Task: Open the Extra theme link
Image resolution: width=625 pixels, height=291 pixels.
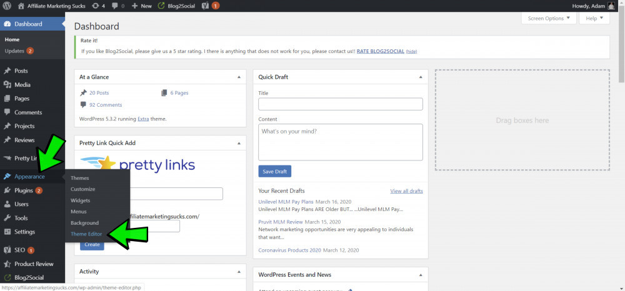Action: tap(144, 119)
